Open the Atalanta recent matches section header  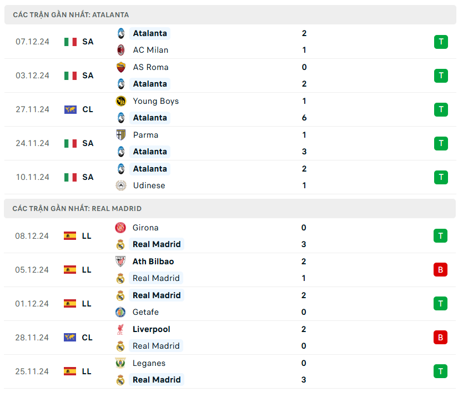click(x=71, y=15)
